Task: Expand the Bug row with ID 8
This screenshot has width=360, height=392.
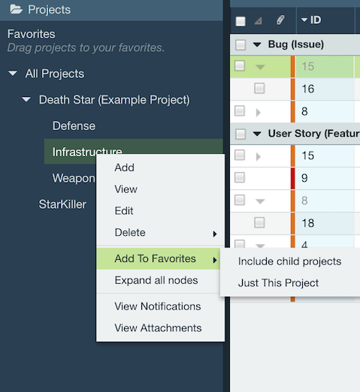Action: [x=259, y=113]
